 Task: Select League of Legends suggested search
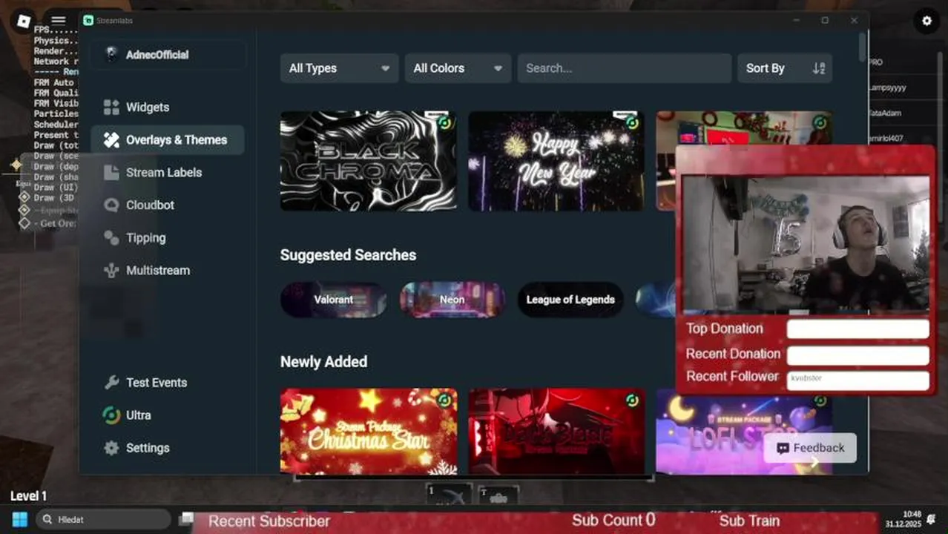click(x=570, y=300)
